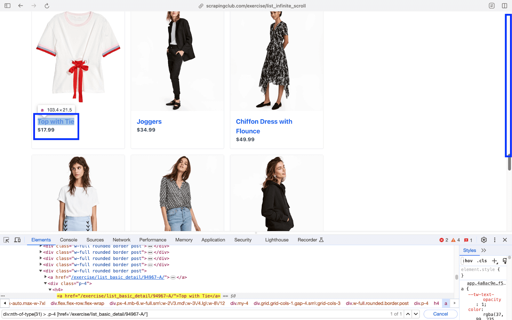Close the DevTools panel
The width and height of the screenshot is (512, 320).
point(505,240)
